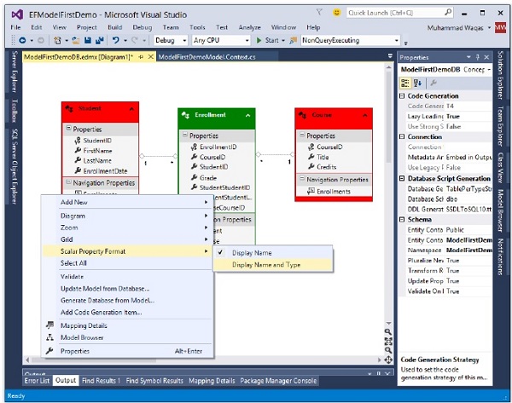
Task: Click Generate Database from Model
Action: (x=107, y=301)
